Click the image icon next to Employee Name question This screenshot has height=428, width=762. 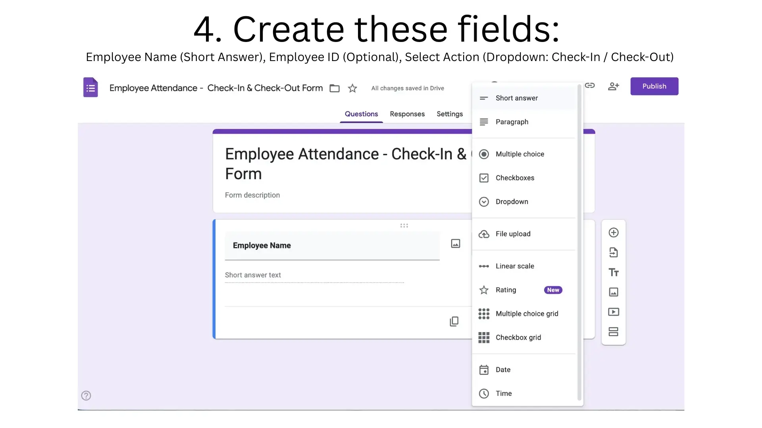pyautogui.click(x=455, y=243)
